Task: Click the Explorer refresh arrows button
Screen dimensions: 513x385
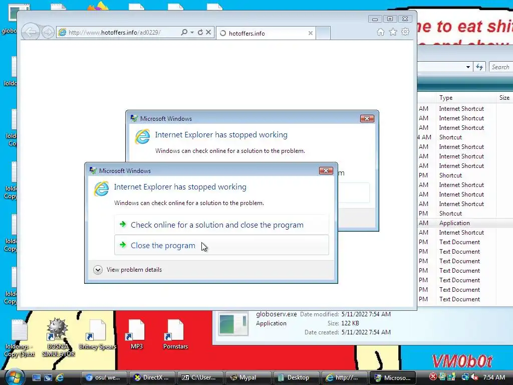Action: 479,67
